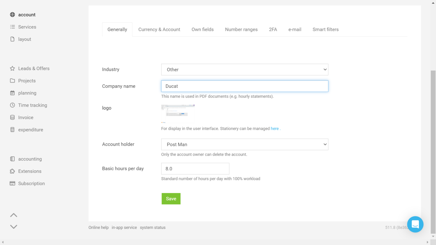436x245 pixels.
Task: Click the globe icon beside account
Action: tap(12, 15)
